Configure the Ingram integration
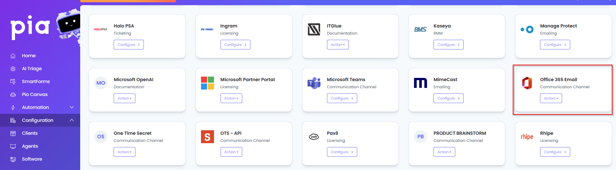Image resolution: width=616 pixels, height=170 pixels. (235, 45)
